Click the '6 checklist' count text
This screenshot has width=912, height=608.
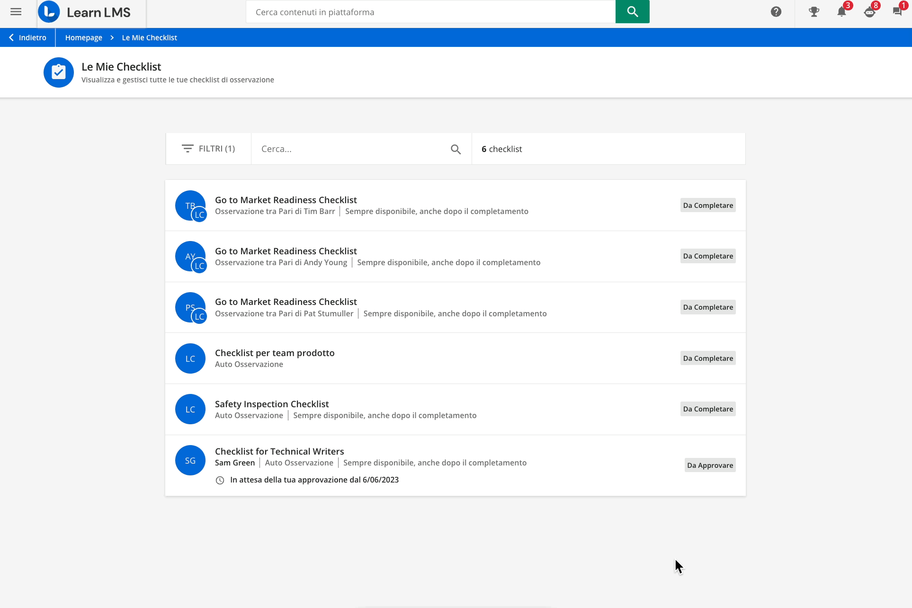pos(501,149)
